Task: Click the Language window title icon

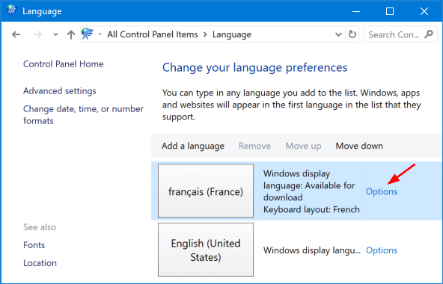Action: coord(12,10)
